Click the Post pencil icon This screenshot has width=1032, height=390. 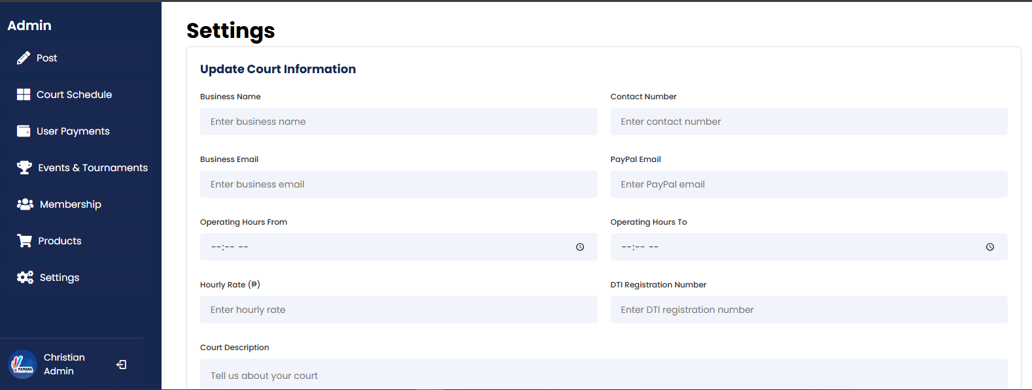click(24, 58)
